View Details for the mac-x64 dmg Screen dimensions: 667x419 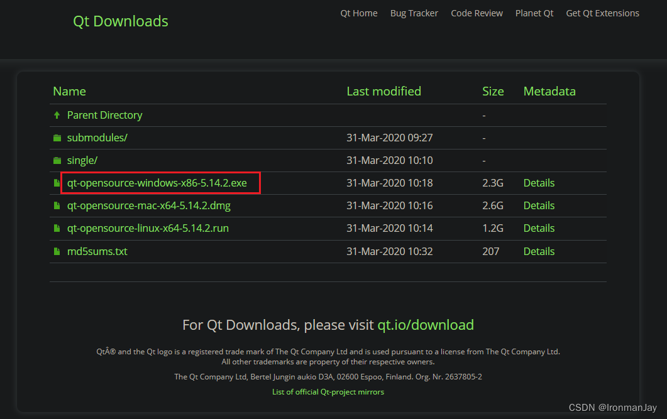539,205
